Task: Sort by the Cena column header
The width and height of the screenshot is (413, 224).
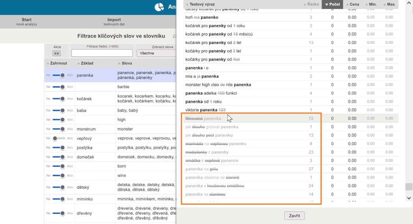Action: 352,4
